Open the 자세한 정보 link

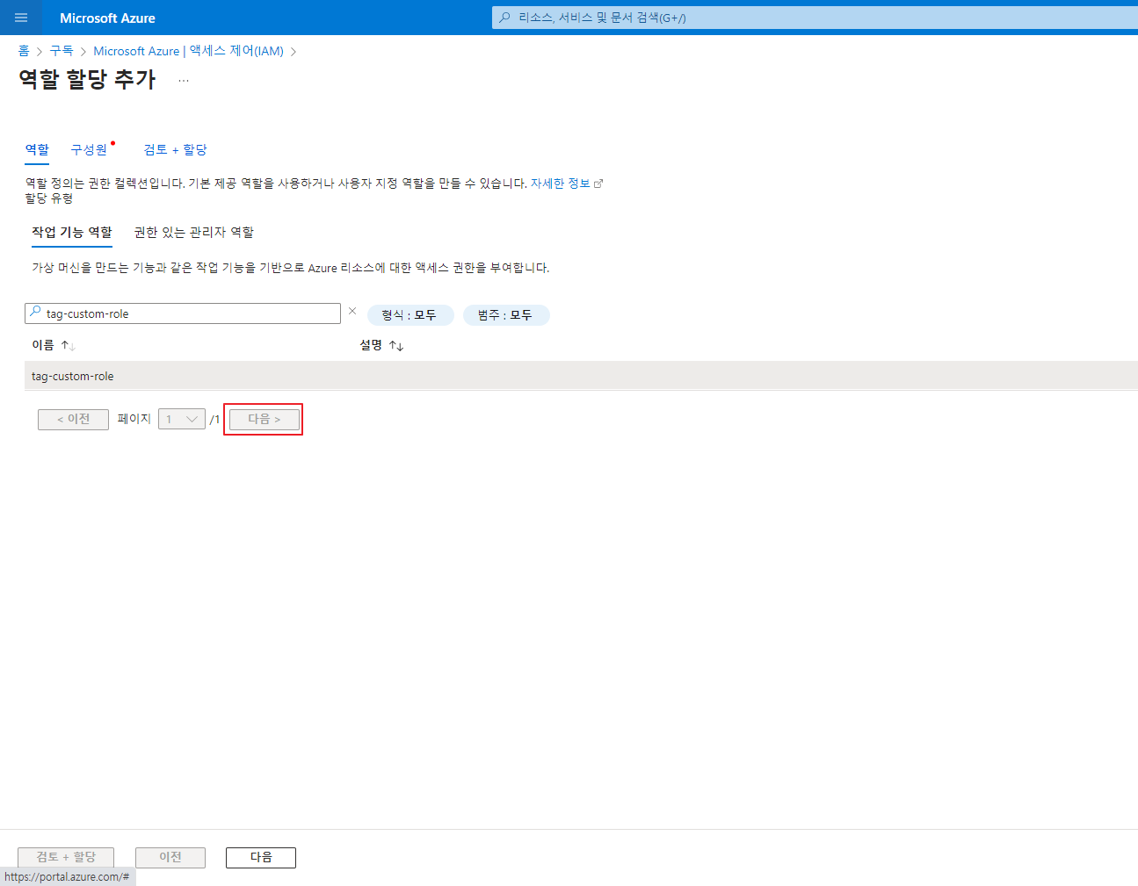[x=561, y=184]
